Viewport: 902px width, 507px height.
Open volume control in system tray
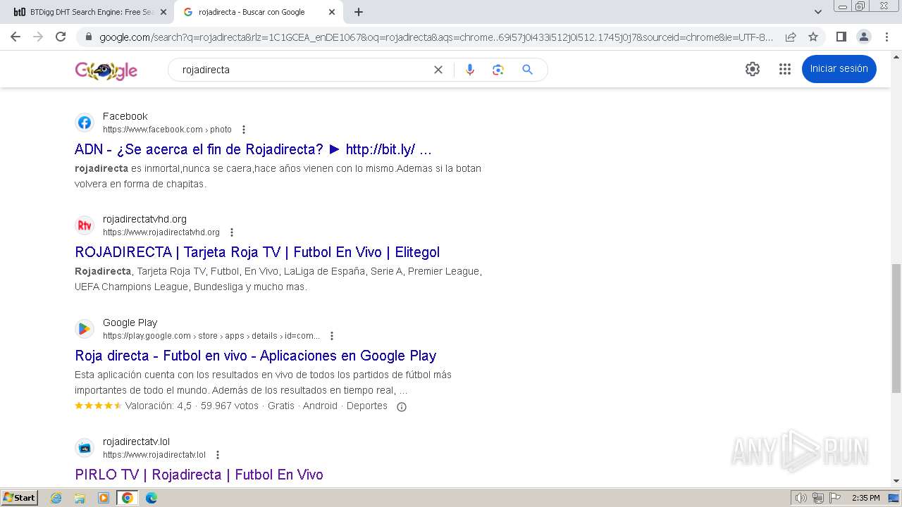pos(801,498)
